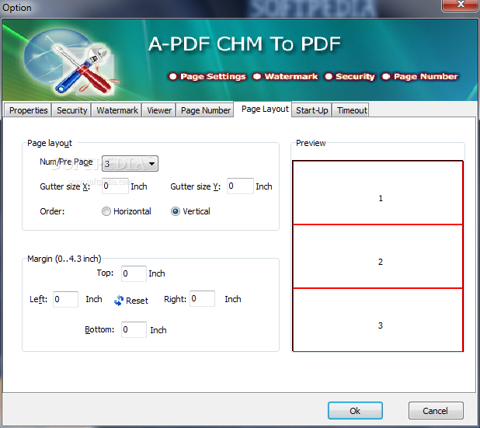480x428 pixels.
Task: Click the Reset margins arrows icon
Action: (x=119, y=301)
